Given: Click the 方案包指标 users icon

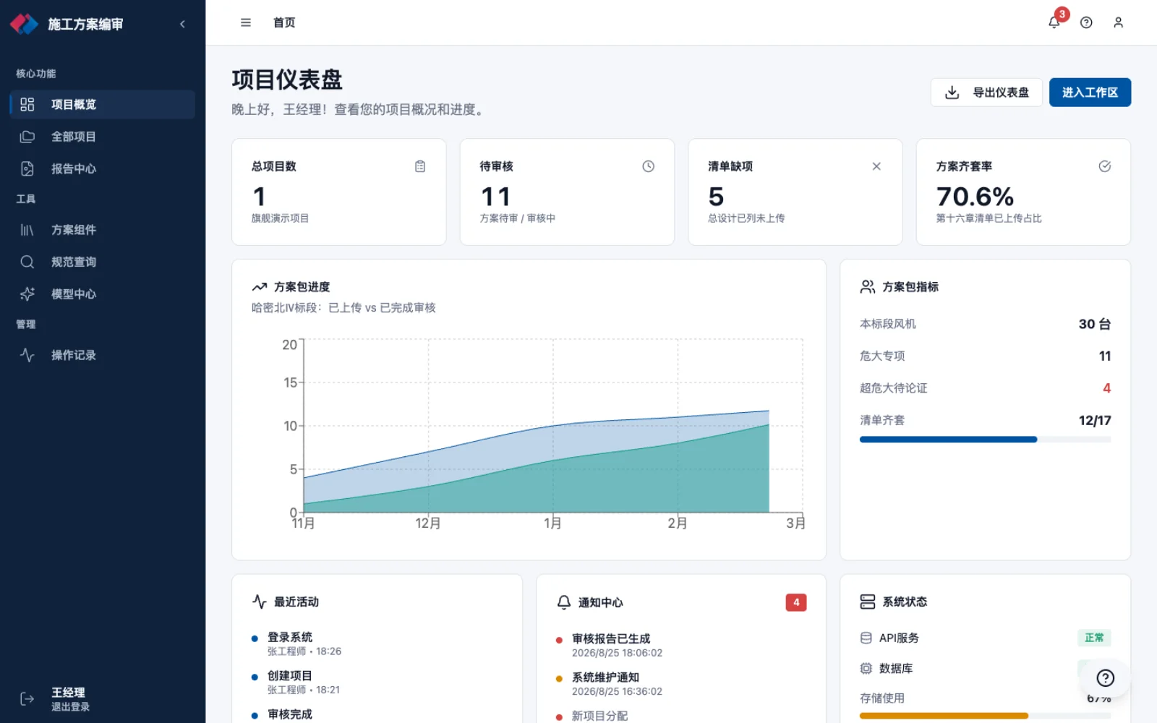Looking at the screenshot, I should [868, 287].
